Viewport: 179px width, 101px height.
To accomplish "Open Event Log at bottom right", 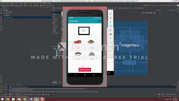I will [162, 94].
